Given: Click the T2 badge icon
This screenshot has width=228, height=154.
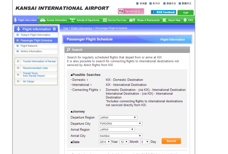Looking at the screenshot, I should tap(121, 11).
